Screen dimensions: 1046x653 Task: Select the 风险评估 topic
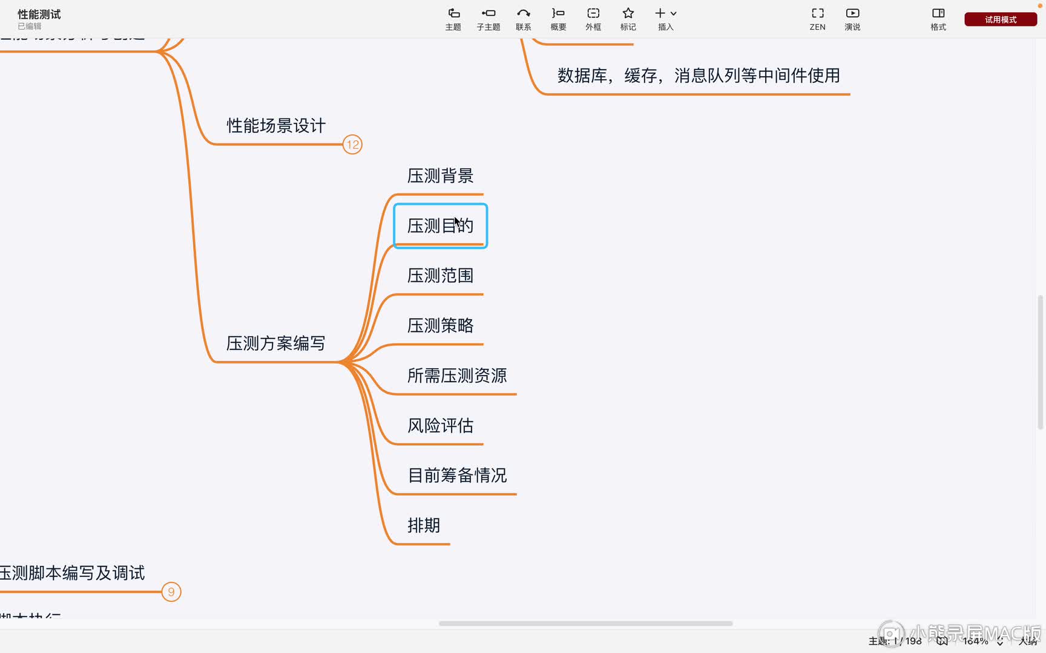tap(440, 426)
